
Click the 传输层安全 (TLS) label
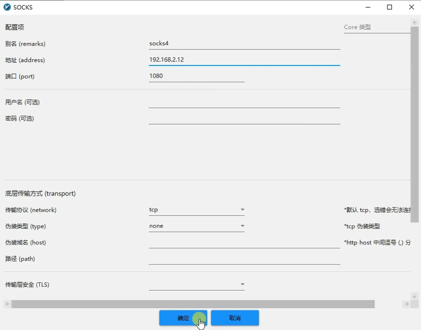[27, 285]
